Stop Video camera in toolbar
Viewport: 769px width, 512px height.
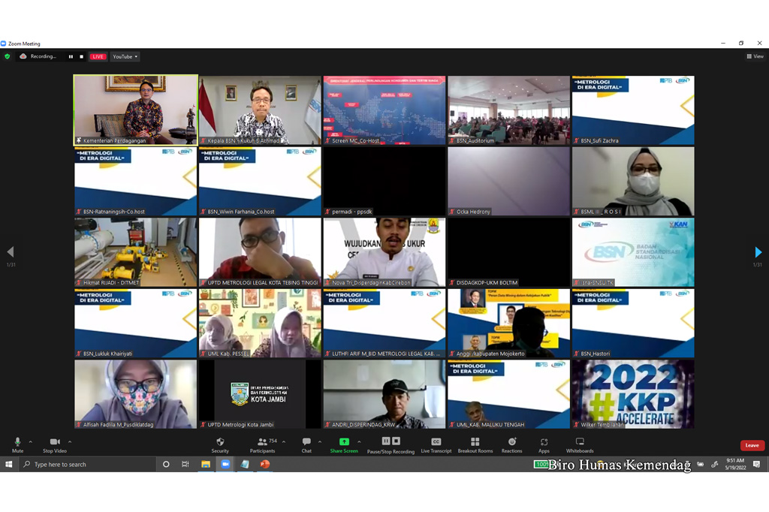point(53,444)
